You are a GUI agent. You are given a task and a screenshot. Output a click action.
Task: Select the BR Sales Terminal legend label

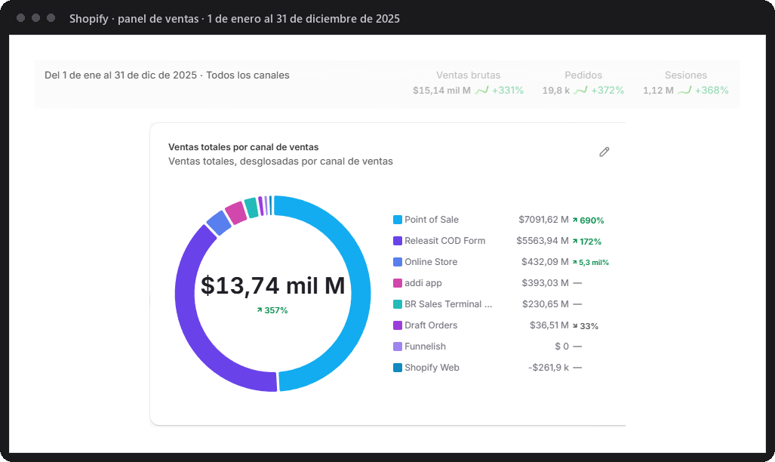coord(448,304)
